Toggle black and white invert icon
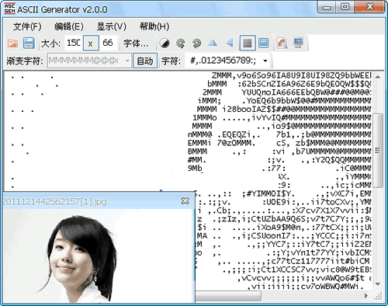Image resolution: width=388 pixels, height=306 pixels. click(165, 43)
